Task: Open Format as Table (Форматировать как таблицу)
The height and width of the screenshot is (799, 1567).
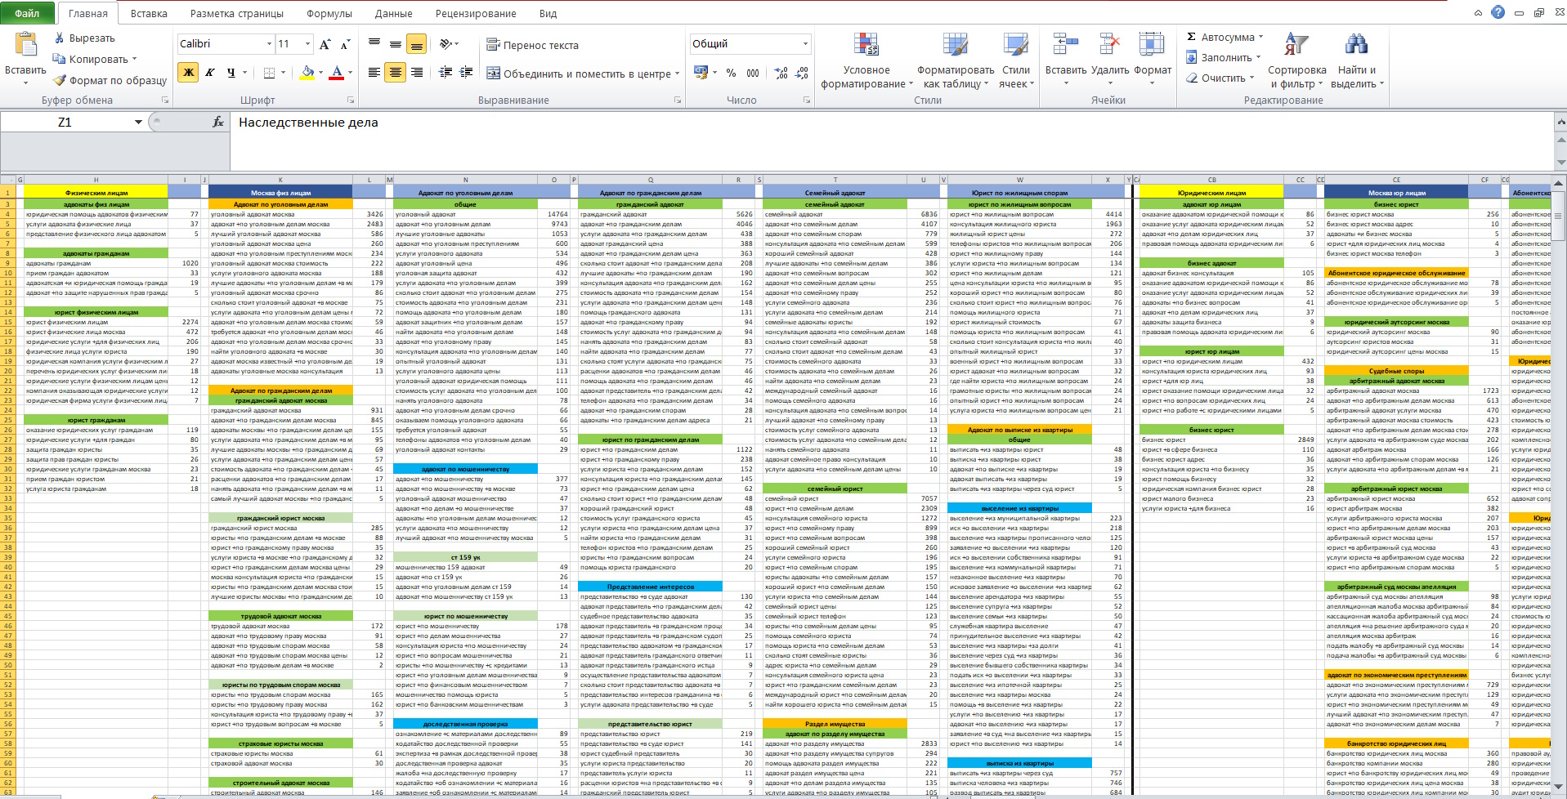Action: point(955,62)
